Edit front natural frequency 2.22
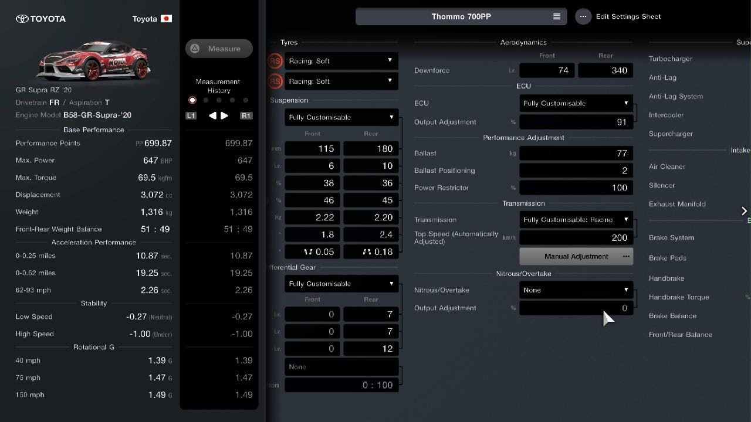This screenshot has width=751, height=422. point(312,217)
